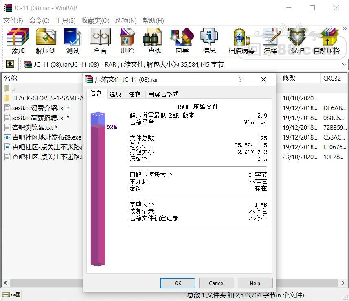Click the 测试 (Test) toolbar icon

[x=73, y=41]
